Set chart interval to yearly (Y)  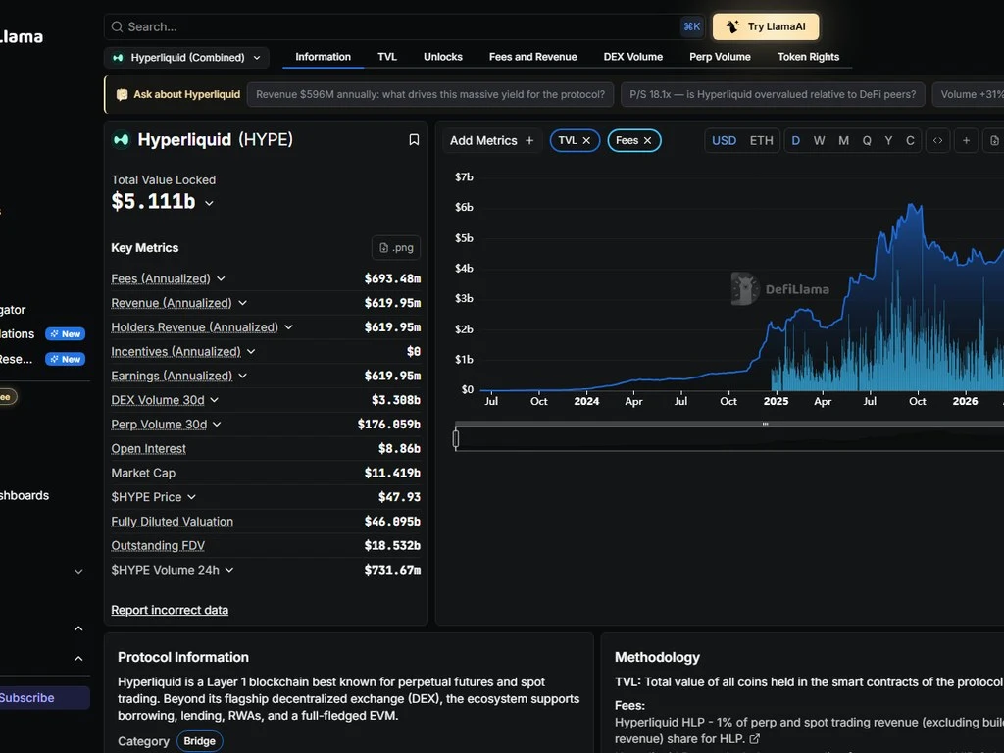click(x=888, y=140)
